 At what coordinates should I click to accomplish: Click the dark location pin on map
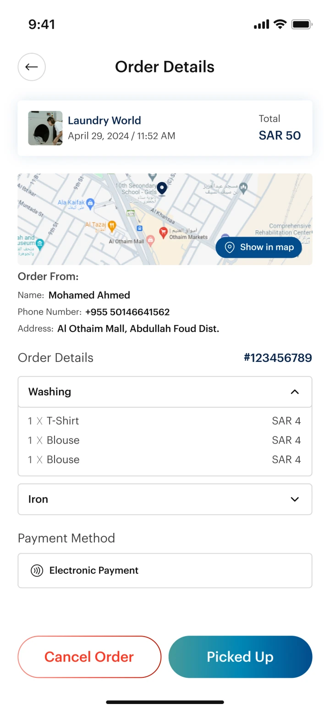point(162,188)
